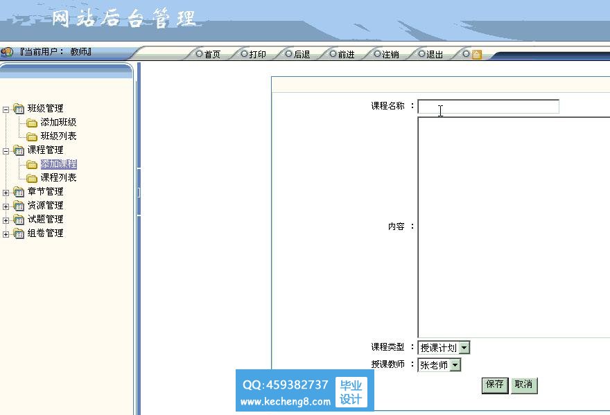This screenshot has height=415, width=610.
Task: Click 后退 in top navigation
Action: tap(302, 55)
